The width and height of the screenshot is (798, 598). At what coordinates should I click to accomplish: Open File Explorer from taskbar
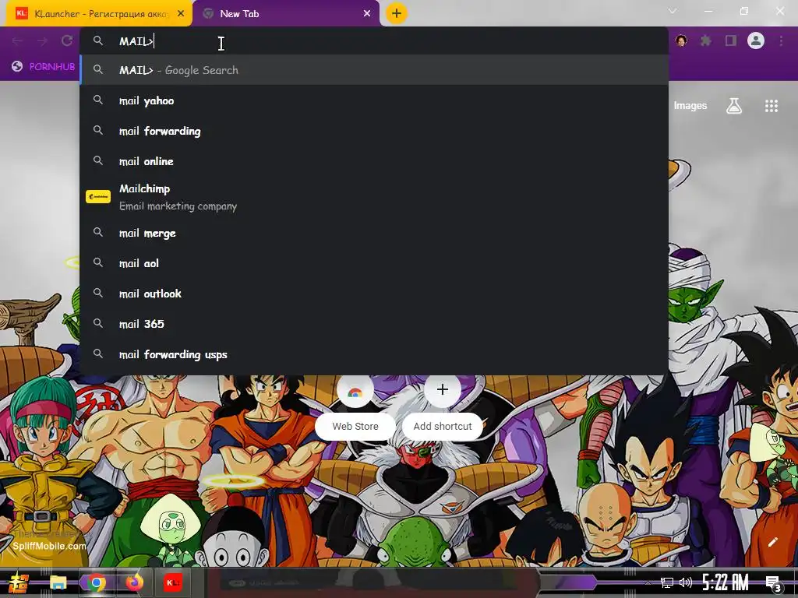point(58,582)
